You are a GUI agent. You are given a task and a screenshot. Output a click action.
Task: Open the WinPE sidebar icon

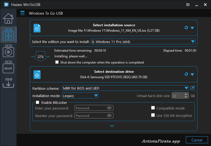coord(8,67)
